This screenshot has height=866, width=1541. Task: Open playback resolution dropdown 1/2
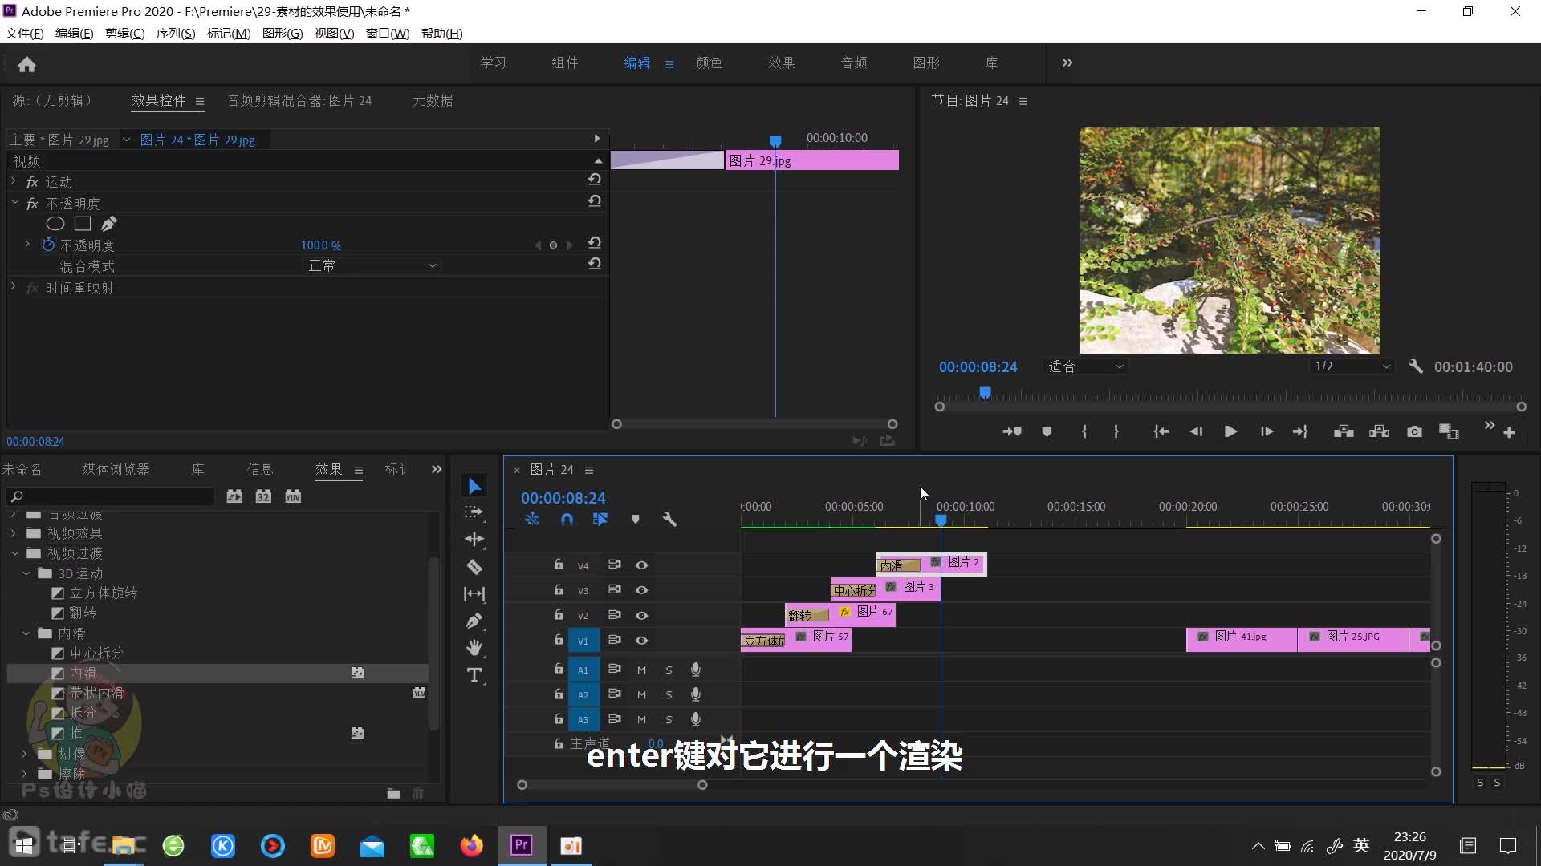(1352, 366)
